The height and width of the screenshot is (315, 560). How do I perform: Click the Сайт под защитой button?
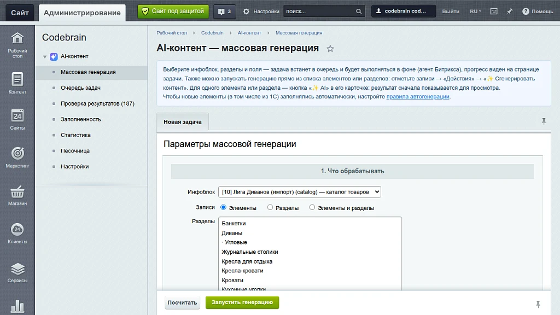click(173, 11)
